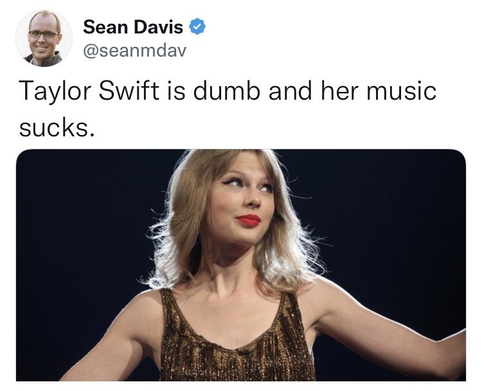The width and height of the screenshot is (482, 391).
Task: Open Sean Davis's profile picture avatar
Action: [x=44, y=39]
